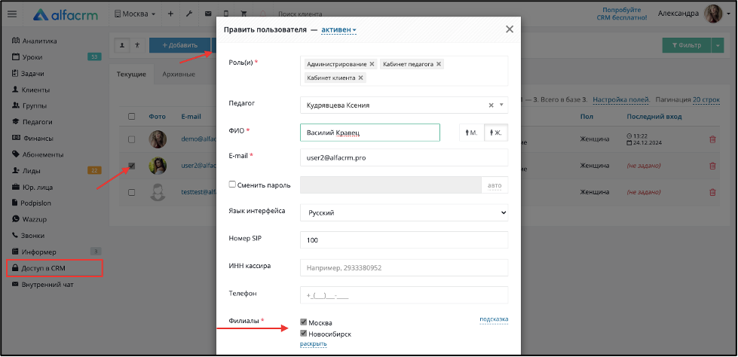Open Язык интерфейса language select
Viewport: 738px width, 357px height.
pos(404,212)
